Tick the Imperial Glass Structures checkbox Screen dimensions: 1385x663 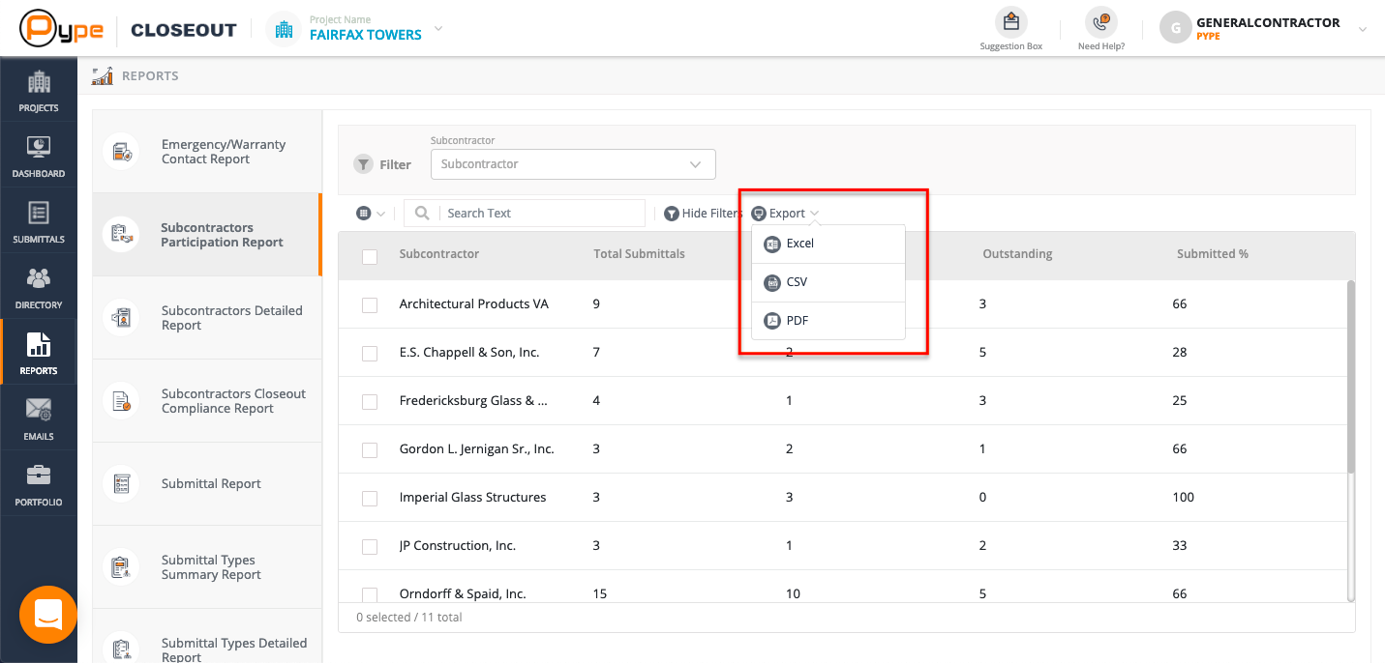click(x=370, y=498)
